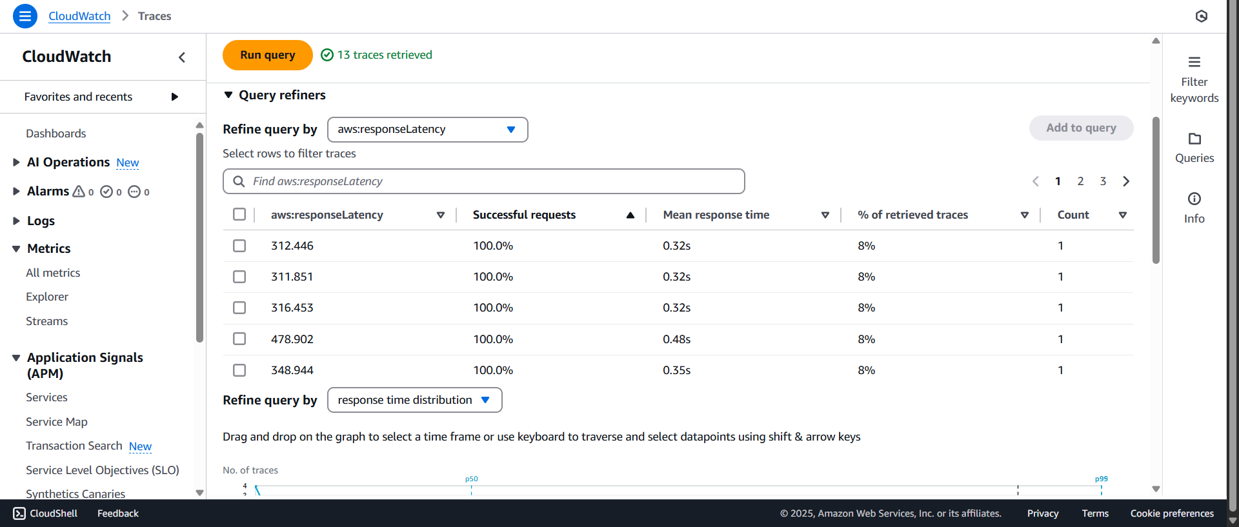Click the CloudShell terminal icon
The image size is (1239, 527).
19,513
